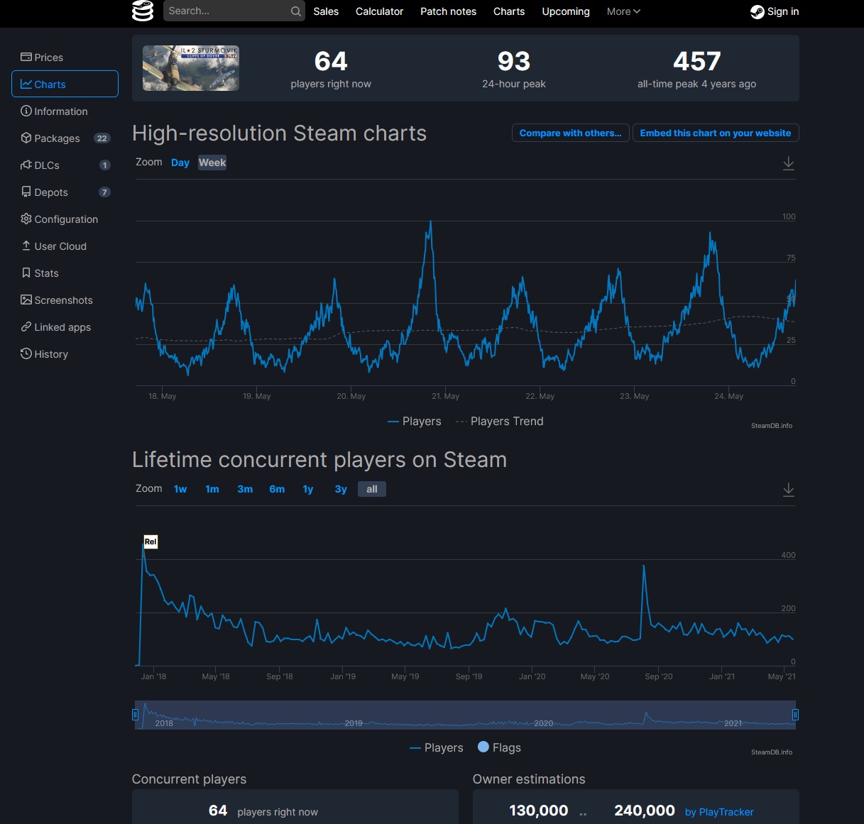Switch the top chart zoom to Day

coord(180,163)
